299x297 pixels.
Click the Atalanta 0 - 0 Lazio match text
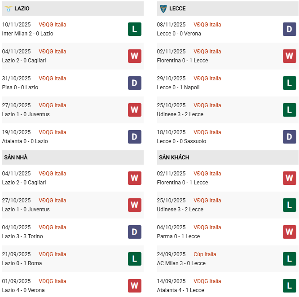25,141
